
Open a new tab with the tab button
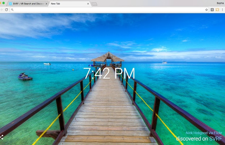click(94, 4)
